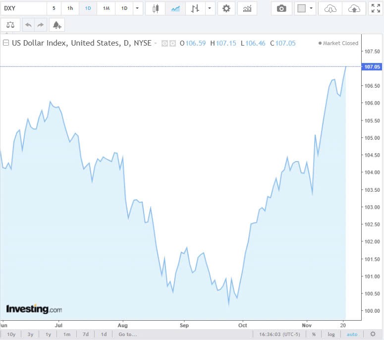The width and height of the screenshot is (384, 340).
Task: Switch to candlestick chart style
Action: pyautogui.click(x=155, y=8)
